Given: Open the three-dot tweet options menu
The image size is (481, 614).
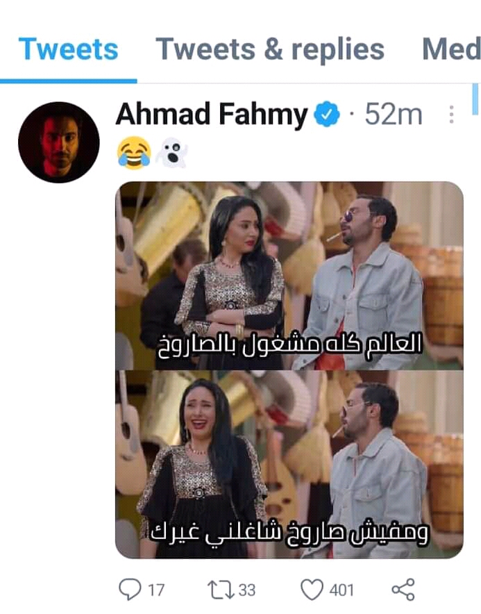Looking at the screenshot, I should (x=451, y=115).
